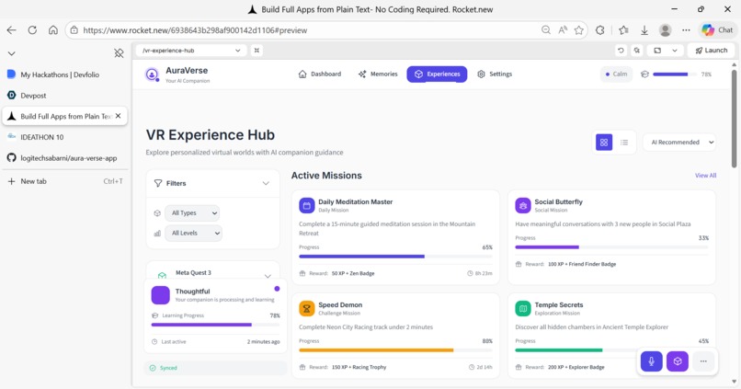Toggle the Calm mood status pill

tap(616, 74)
